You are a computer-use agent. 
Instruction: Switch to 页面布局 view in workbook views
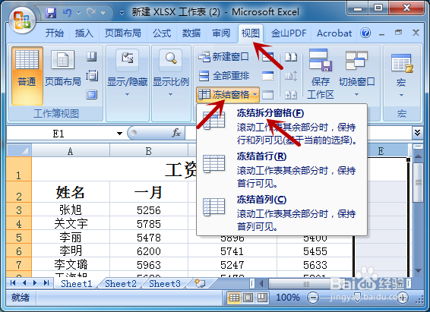point(63,68)
